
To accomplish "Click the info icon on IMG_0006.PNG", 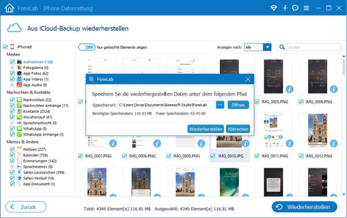I will point(334,89).
